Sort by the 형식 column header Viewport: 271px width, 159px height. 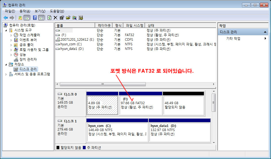point(118,26)
